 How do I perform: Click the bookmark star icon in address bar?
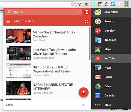(x=73, y=4)
